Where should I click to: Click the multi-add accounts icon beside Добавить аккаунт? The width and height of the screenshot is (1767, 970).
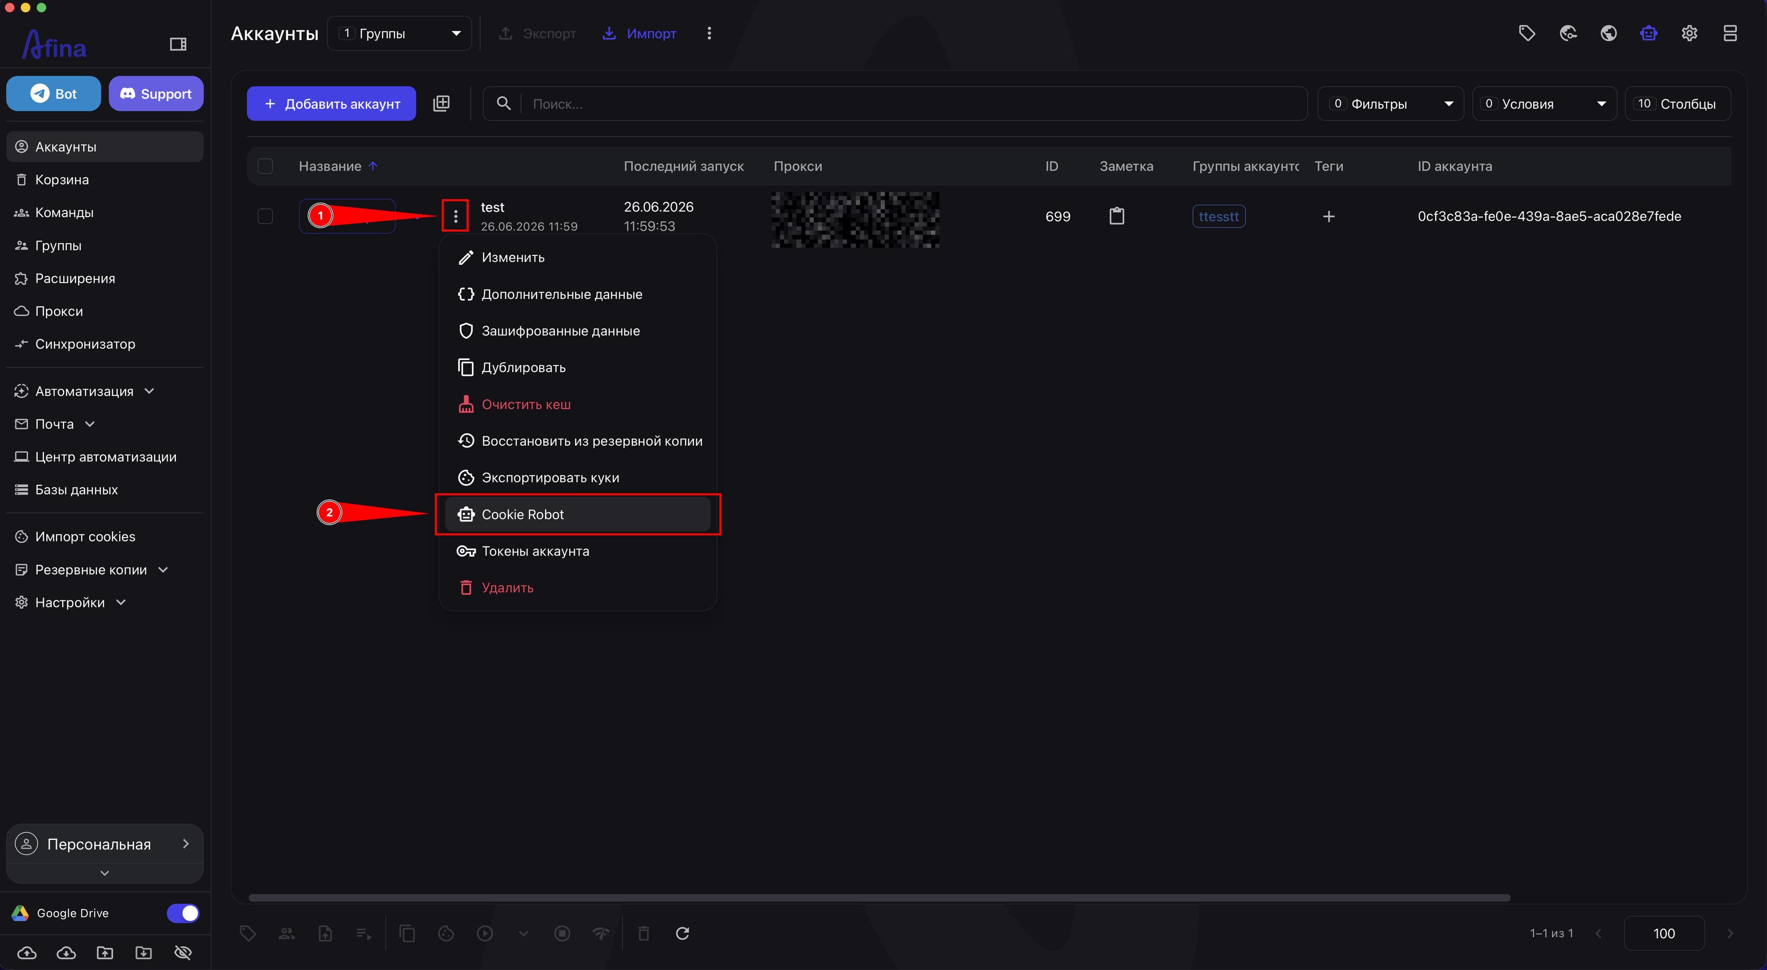(441, 103)
